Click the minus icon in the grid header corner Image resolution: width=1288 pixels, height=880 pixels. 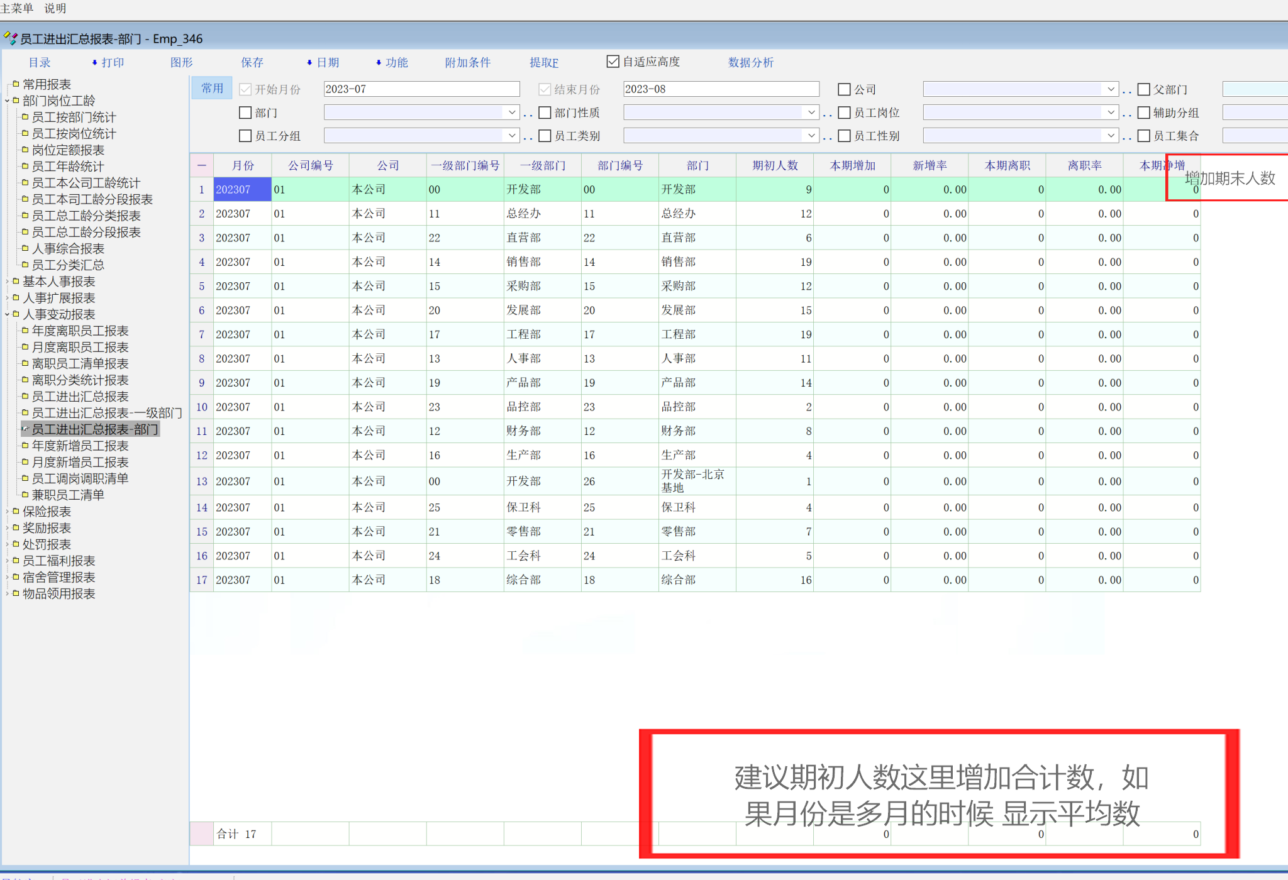pyautogui.click(x=201, y=165)
